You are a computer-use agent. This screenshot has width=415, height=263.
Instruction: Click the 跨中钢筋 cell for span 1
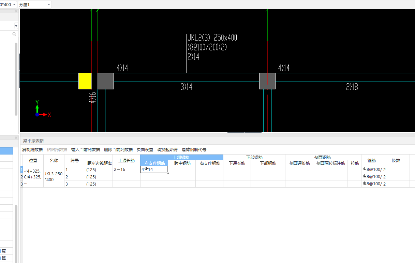pyautogui.click(x=182, y=170)
